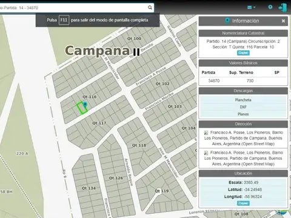Click the Qt 134 block label
The height and width of the screenshot is (218, 291).
coord(89,188)
